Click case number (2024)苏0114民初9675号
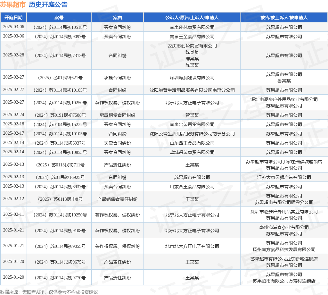The image size is (328, 295). coord(60,262)
